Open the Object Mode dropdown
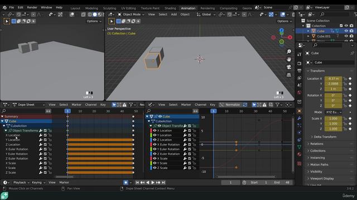 pos(131,14)
